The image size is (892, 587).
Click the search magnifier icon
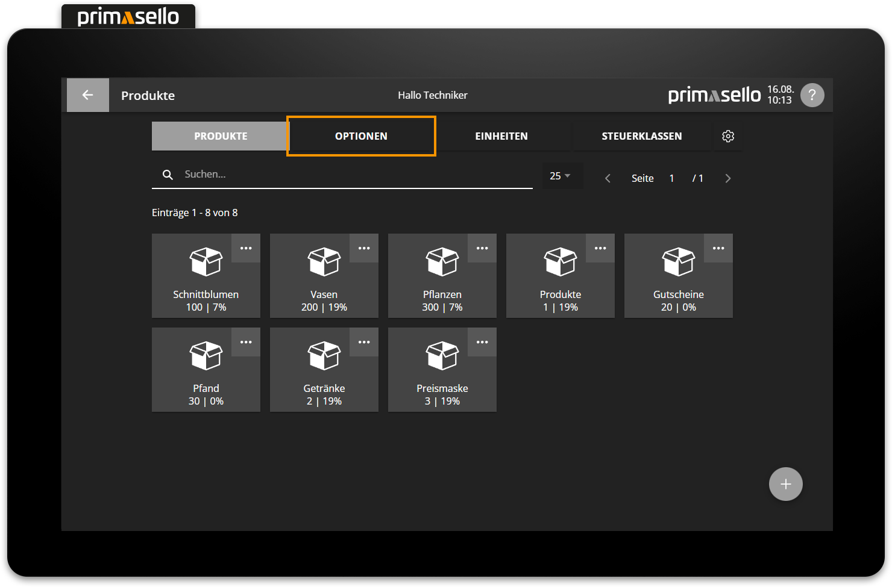pyautogui.click(x=168, y=175)
